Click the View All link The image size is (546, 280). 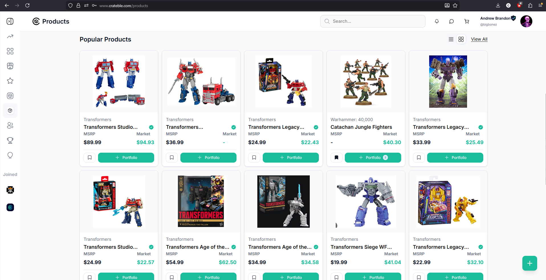click(479, 39)
